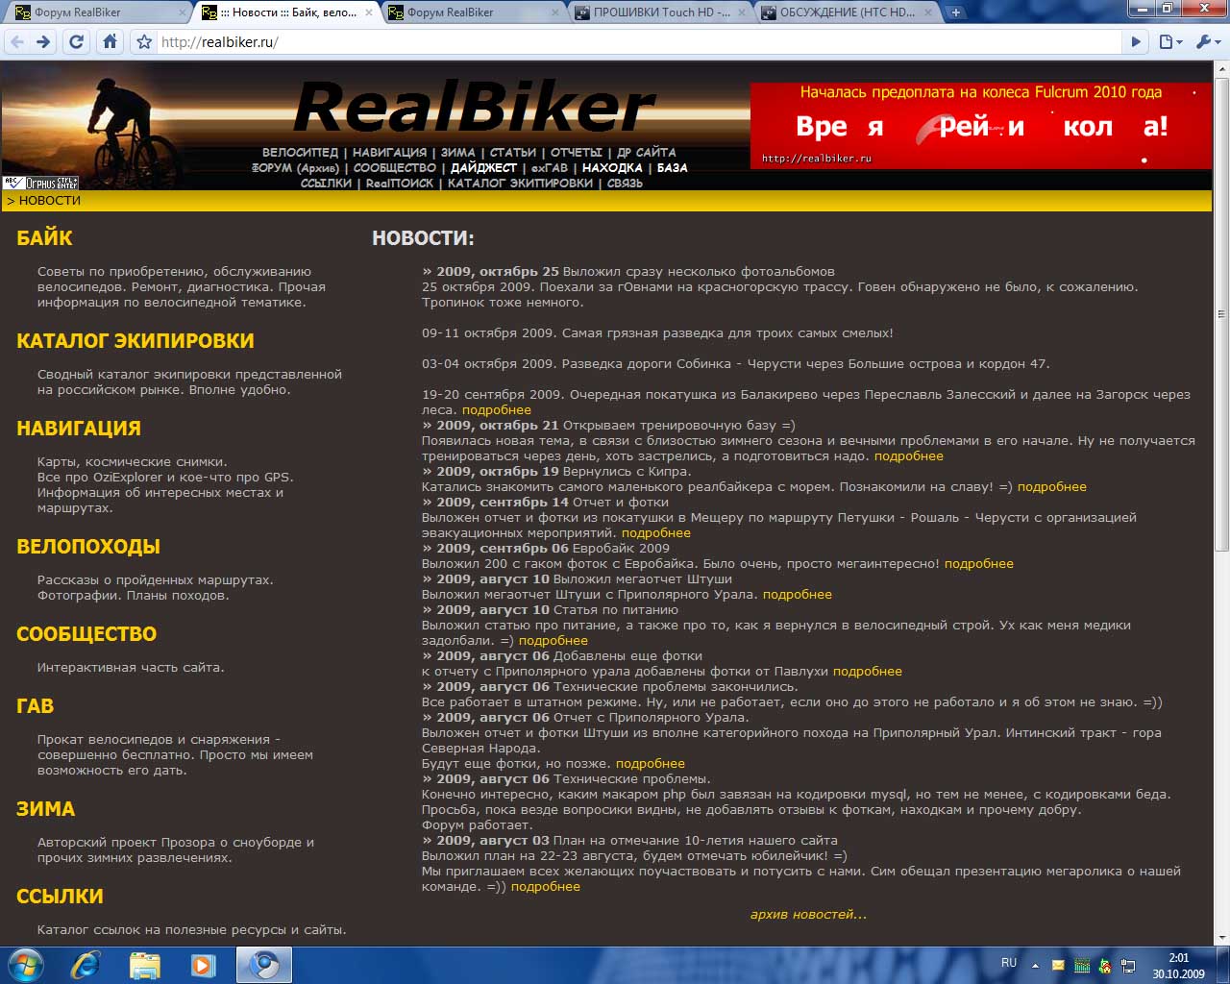Open the page control dropdown menu
The image size is (1230, 984).
[x=1168, y=42]
